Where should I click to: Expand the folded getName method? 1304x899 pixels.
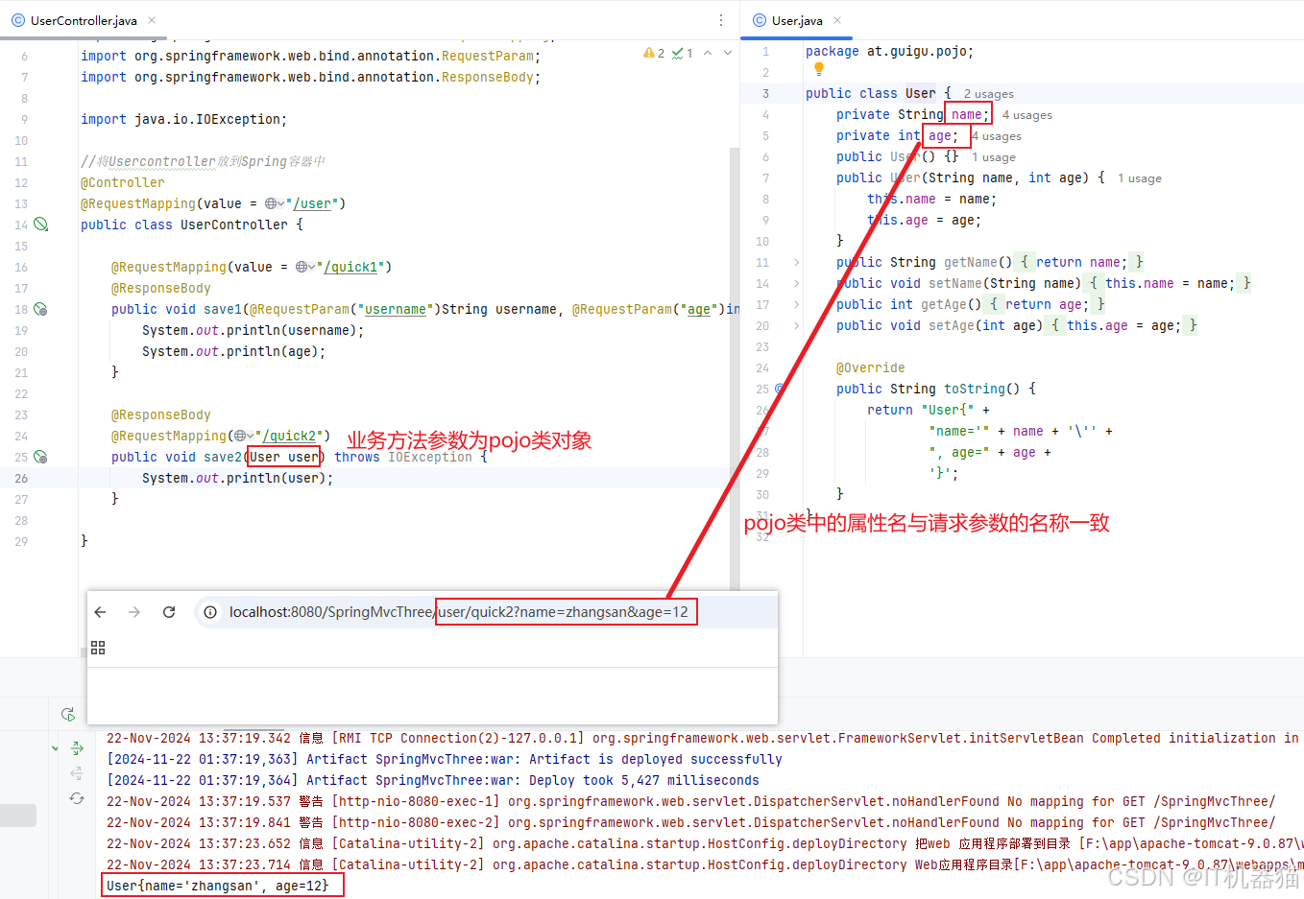796,262
